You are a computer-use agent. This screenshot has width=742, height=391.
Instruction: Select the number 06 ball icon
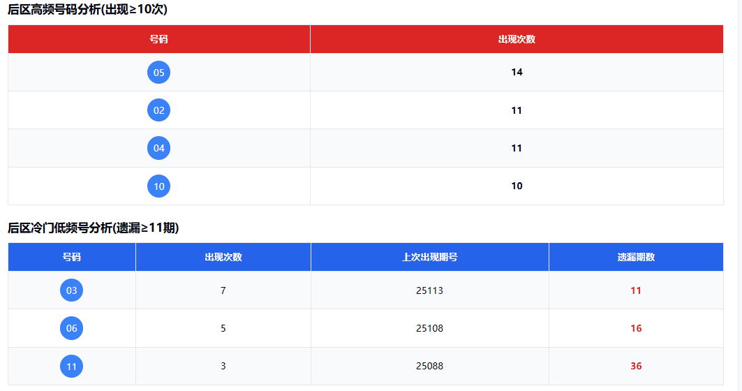(71, 328)
